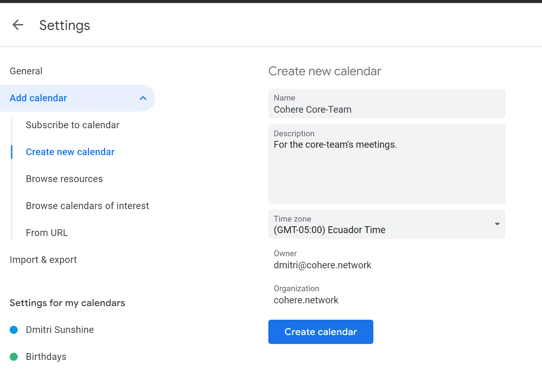Click the Create new calendar heading

click(325, 71)
